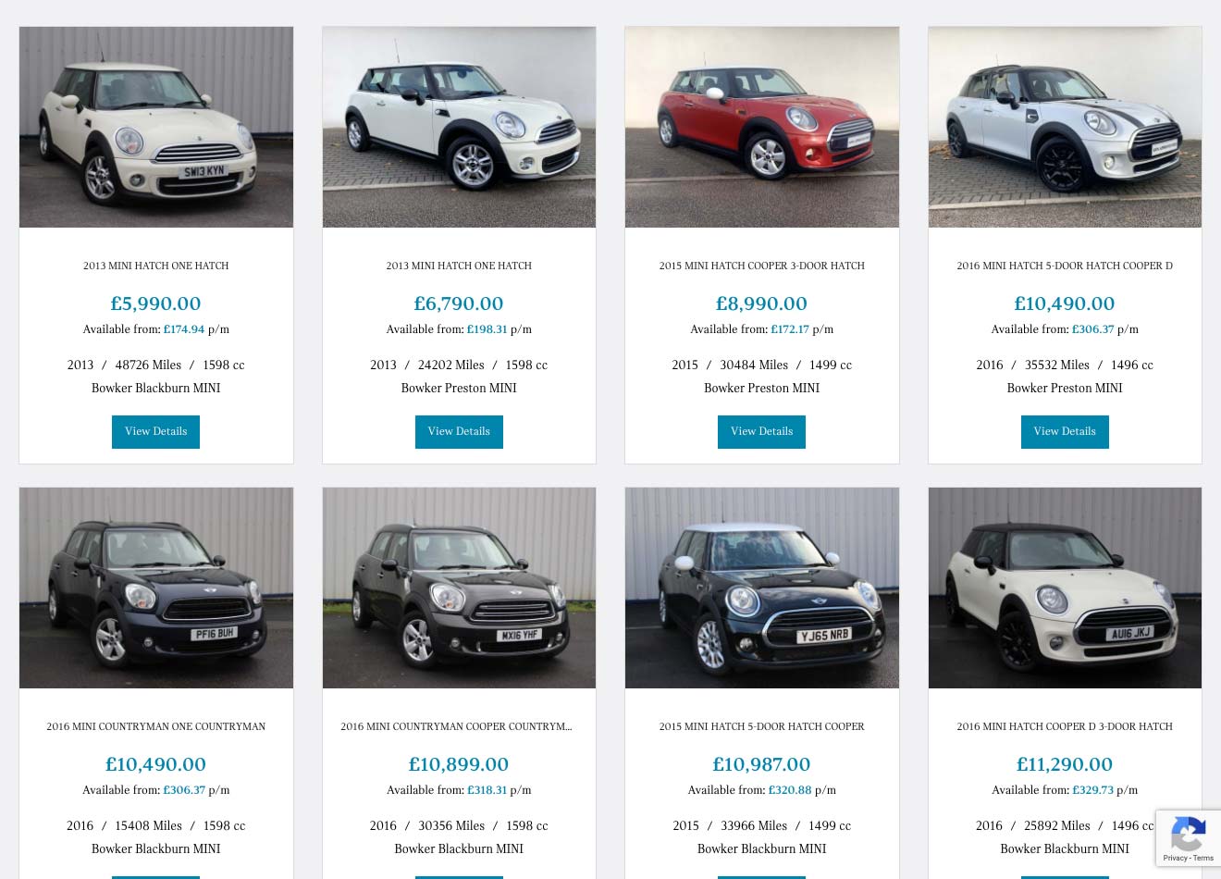
Task: Open photo of black Mini YJ65 NRB
Action: coord(762,588)
